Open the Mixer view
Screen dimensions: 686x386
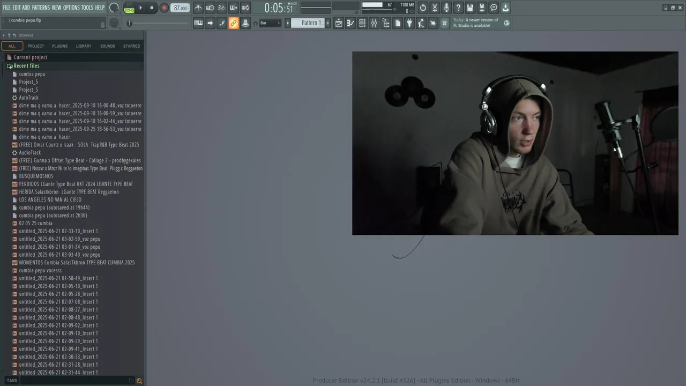pos(374,23)
